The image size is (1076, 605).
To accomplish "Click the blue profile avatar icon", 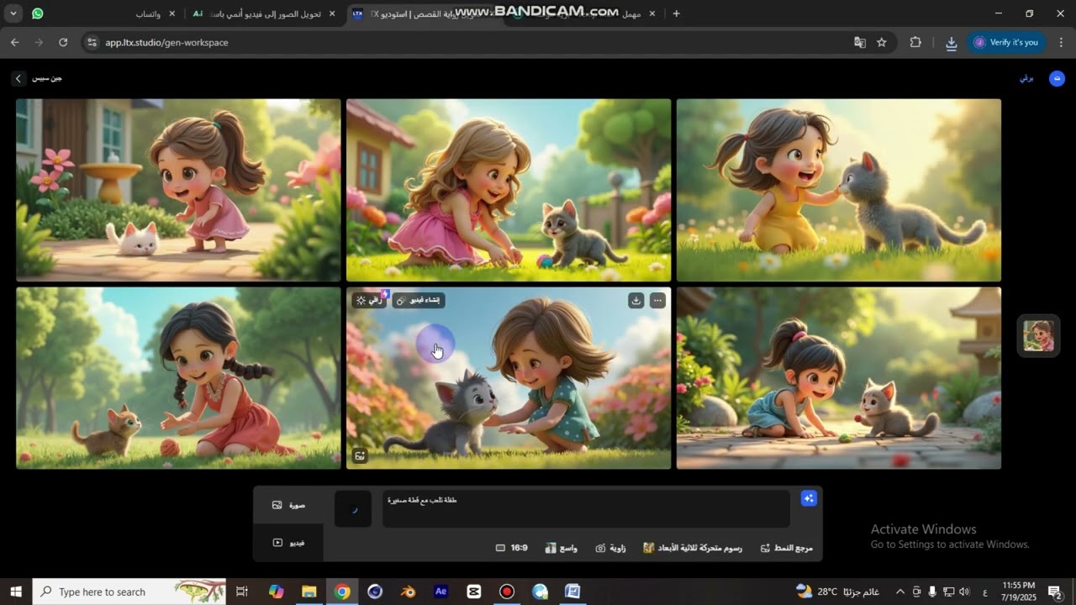I will [1057, 78].
